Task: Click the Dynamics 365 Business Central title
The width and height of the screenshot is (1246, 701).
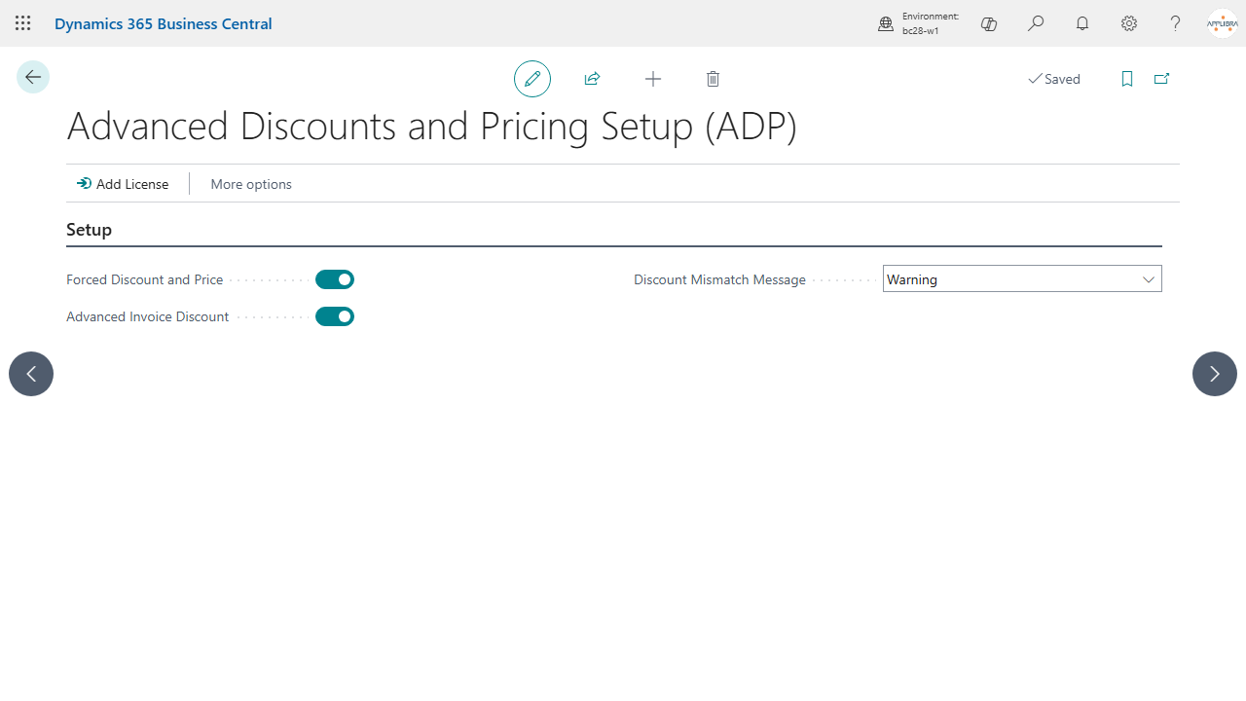Action: click(163, 23)
